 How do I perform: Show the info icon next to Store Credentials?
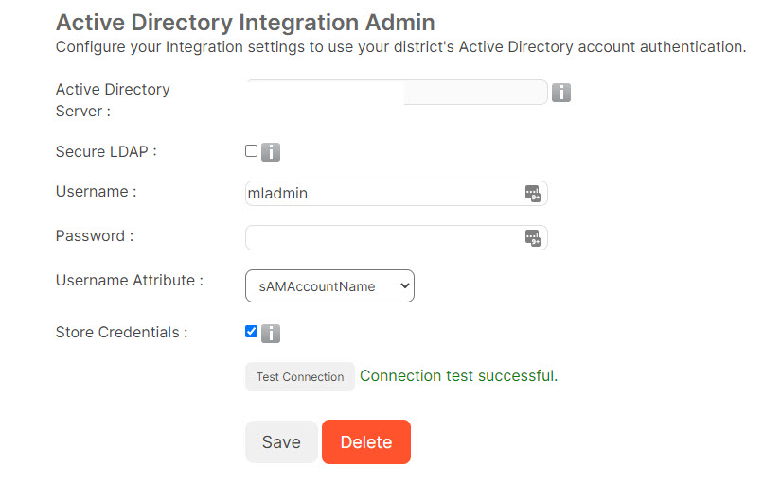271,334
